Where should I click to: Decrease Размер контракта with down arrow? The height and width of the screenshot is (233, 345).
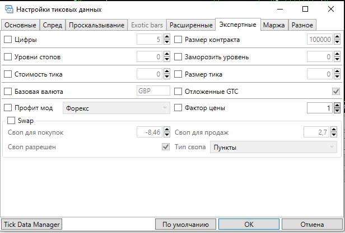[337, 42]
